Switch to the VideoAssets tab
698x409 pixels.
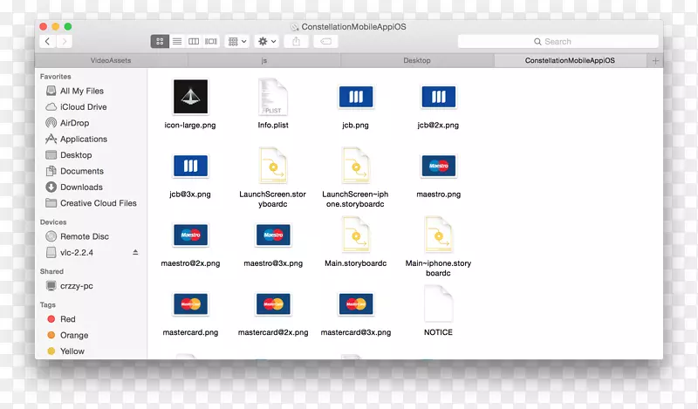point(111,60)
